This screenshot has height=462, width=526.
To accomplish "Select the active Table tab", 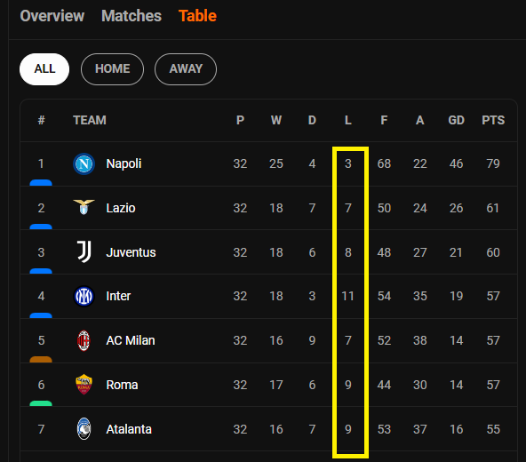I will tap(197, 16).
